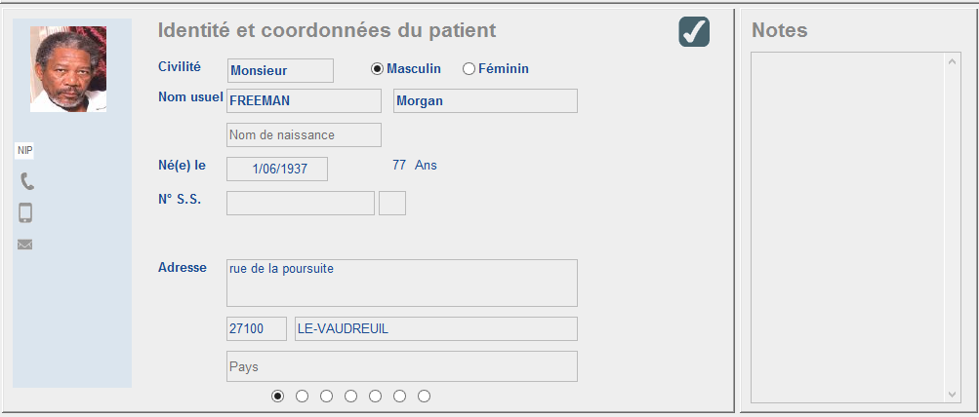Click the Nom de naissance field
Viewport: 979px width, 417px height.
(305, 134)
